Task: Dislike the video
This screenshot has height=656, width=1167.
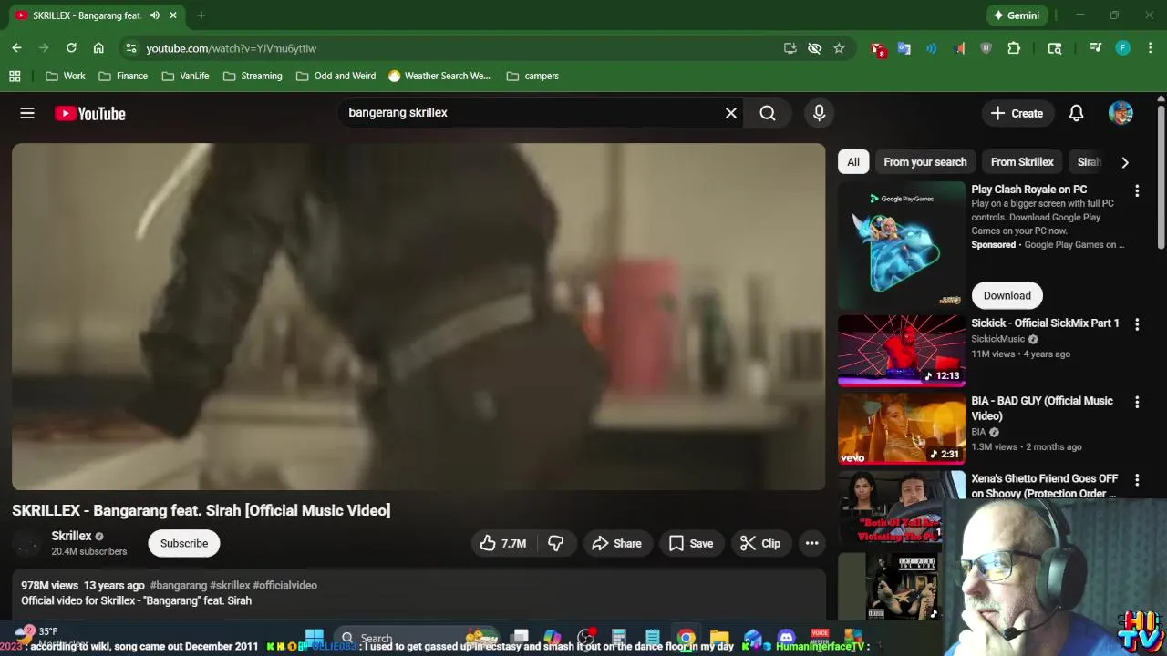Action: (555, 543)
